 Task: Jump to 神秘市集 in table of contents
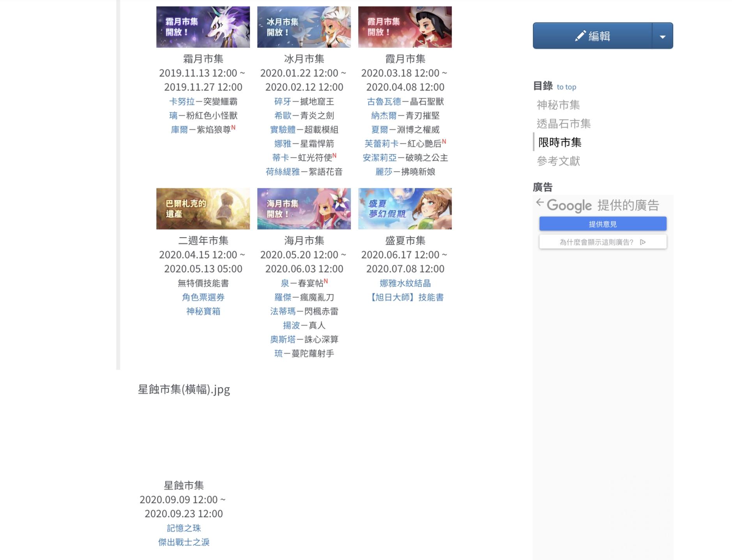(x=558, y=105)
